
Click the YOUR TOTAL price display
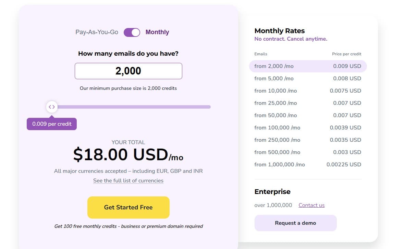(128, 154)
